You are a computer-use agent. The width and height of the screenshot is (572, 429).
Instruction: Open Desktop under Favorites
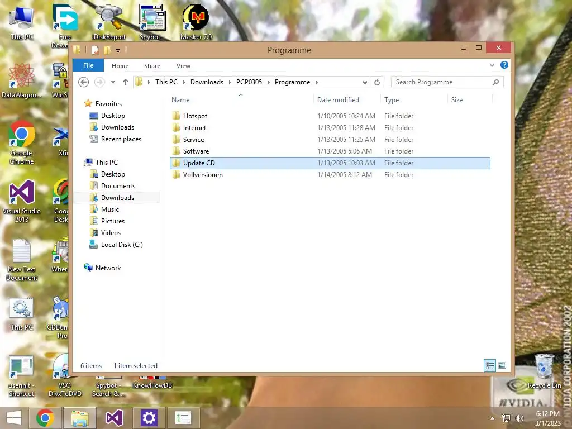tap(113, 116)
